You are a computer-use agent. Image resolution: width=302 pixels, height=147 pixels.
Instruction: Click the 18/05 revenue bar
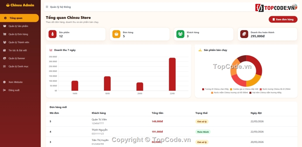pos(107,83)
